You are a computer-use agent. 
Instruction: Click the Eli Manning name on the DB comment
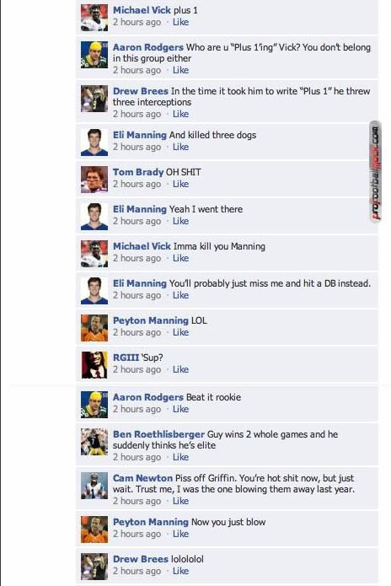[x=140, y=283]
